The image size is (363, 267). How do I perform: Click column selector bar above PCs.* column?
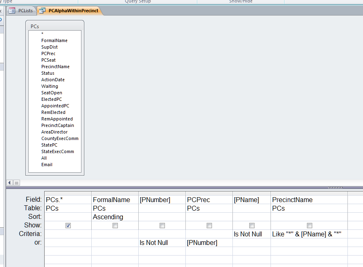(x=68, y=193)
